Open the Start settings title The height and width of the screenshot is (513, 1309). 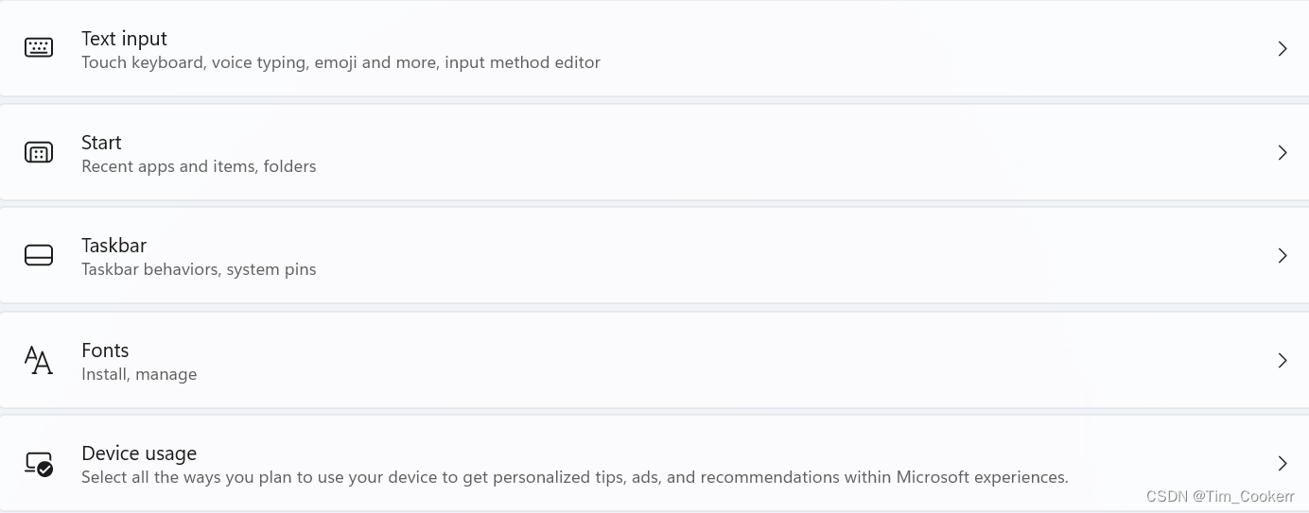101,143
